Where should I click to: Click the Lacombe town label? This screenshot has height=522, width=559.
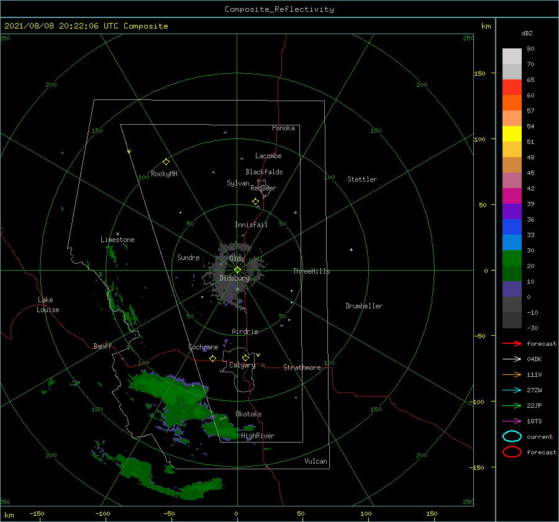pyautogui.click(x=268, y=156)
